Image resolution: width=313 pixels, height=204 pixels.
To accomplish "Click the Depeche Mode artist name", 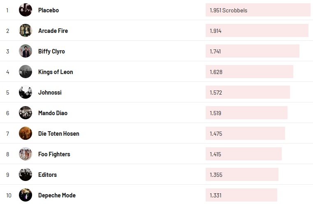I will (57, 195).
